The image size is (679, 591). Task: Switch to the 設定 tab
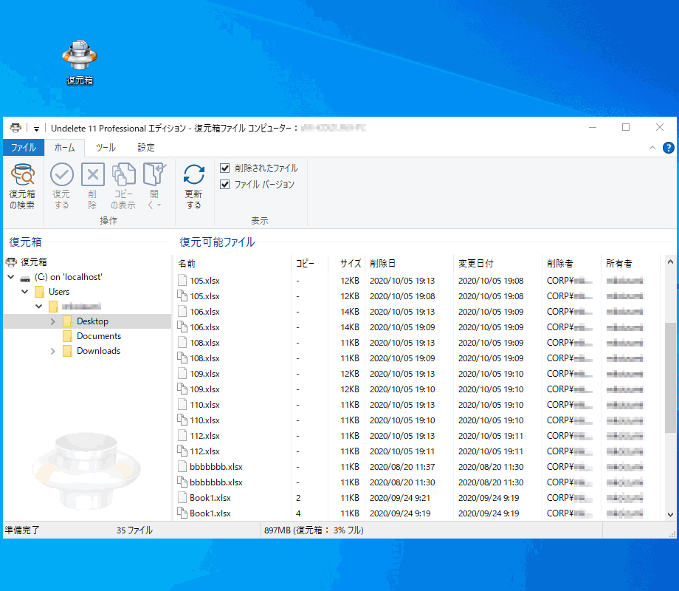[146, 148]
